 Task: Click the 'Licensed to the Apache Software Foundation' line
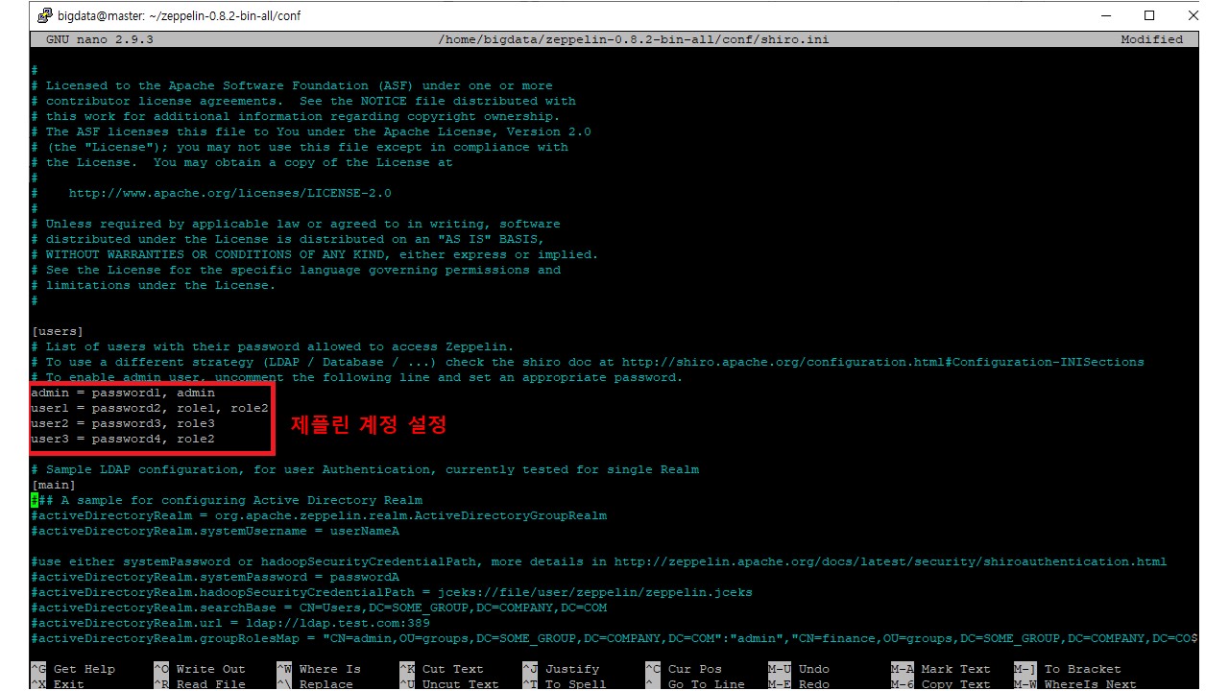292,85
